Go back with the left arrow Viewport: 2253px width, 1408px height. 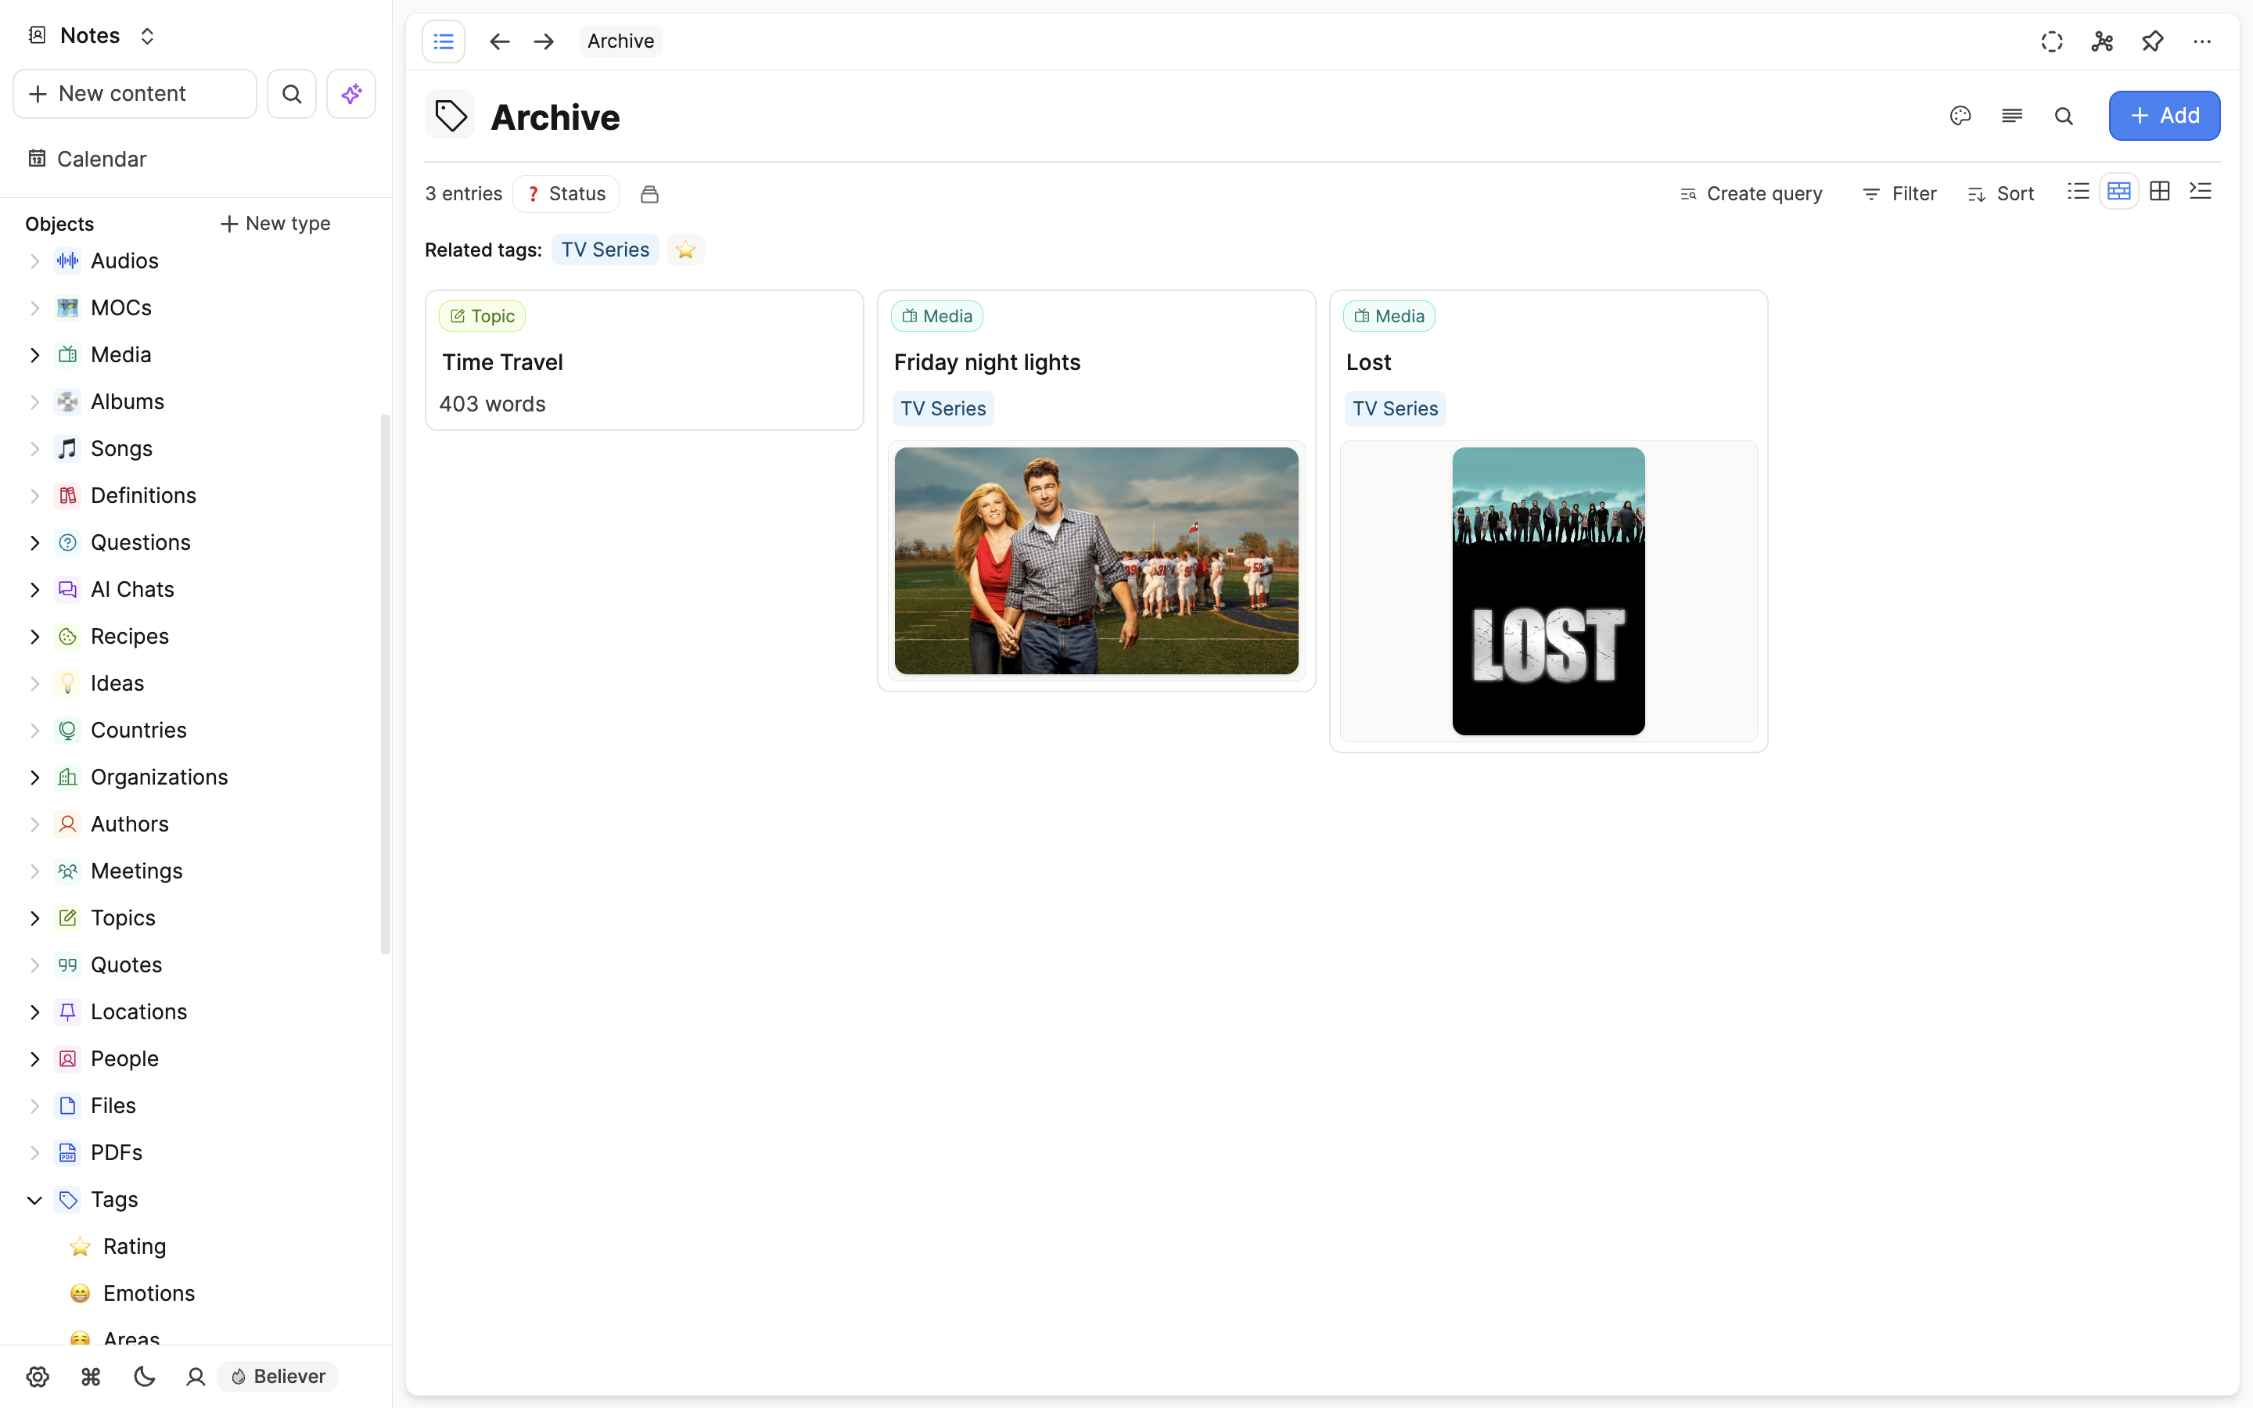[x=499, y=41]
